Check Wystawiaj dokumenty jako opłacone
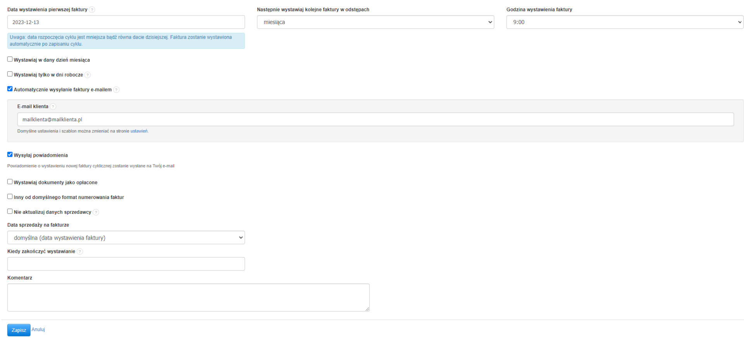Image resolution: width=744 pixels, height=338 pixels. 10,182
